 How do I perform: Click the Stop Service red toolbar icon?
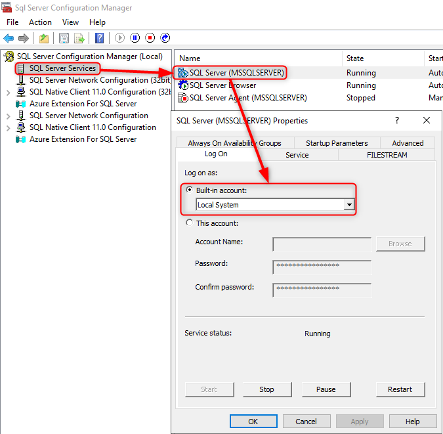(x=150, y=38)
